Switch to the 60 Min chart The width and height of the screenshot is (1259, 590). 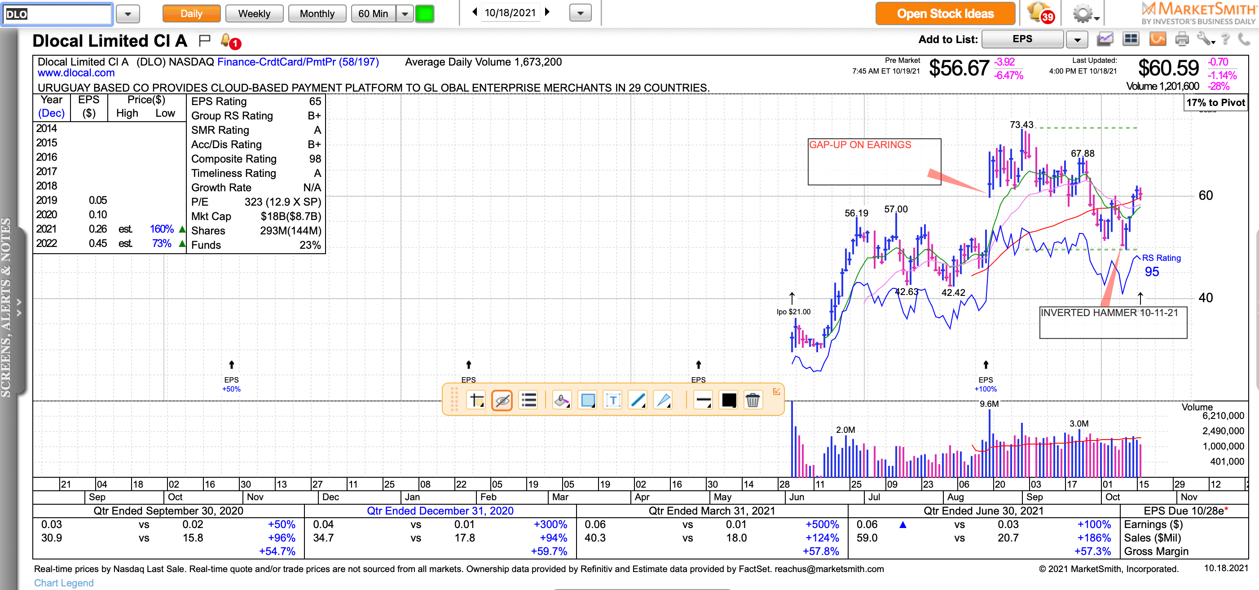pos(374,13)
